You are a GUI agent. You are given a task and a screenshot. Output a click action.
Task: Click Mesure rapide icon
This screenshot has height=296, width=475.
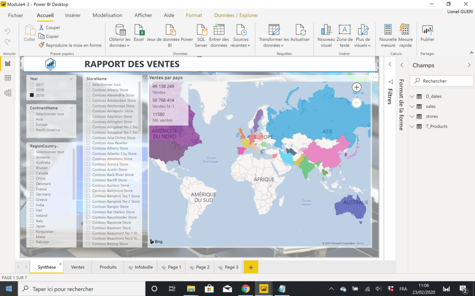[404, 30]
